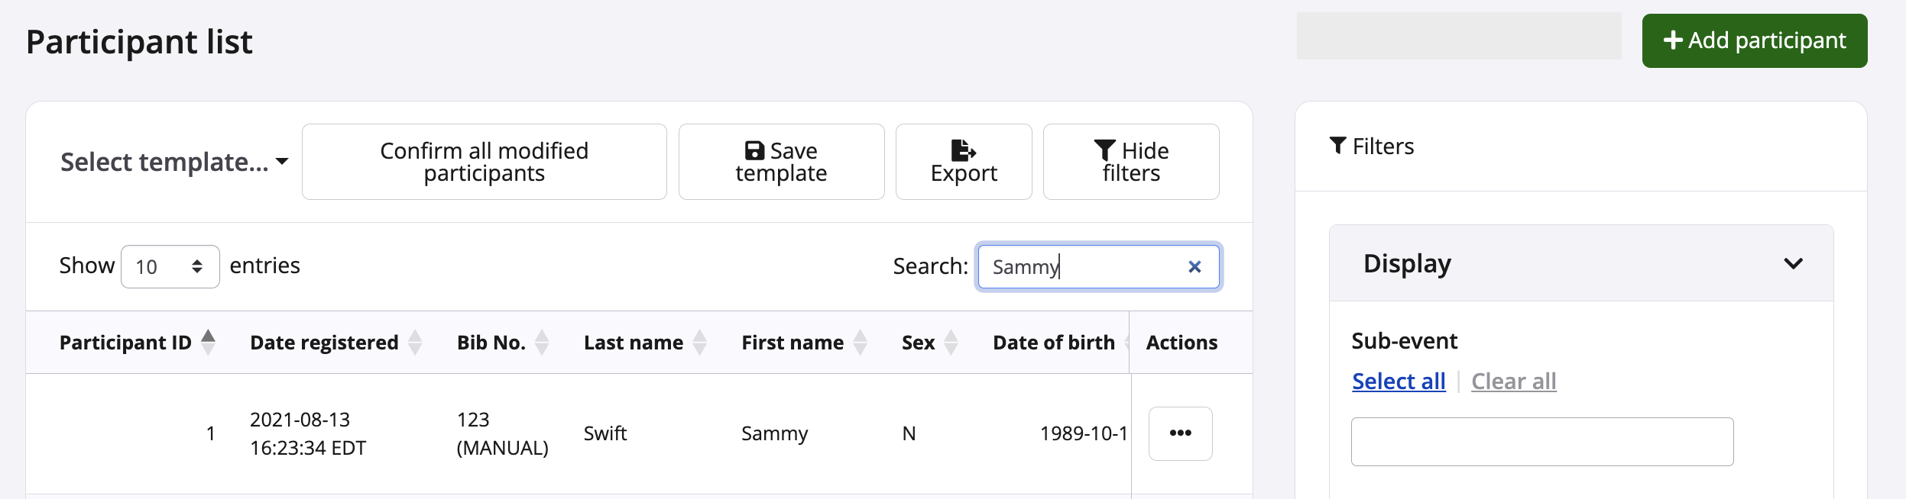Open the Select template dropdown
The height and width of the screenshot is (499, 1906).
[174, 162]
